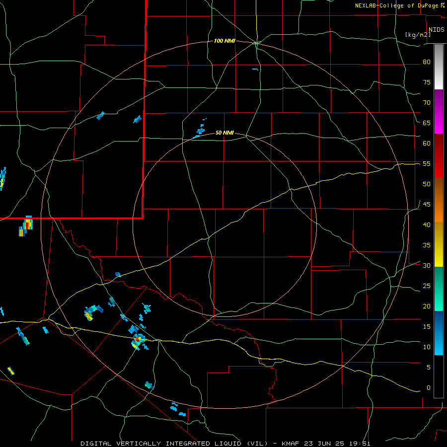The width and height of the screenshot is (447, 447).
Task: Click the 100 NMI range ring label
Action: point(224,41)
